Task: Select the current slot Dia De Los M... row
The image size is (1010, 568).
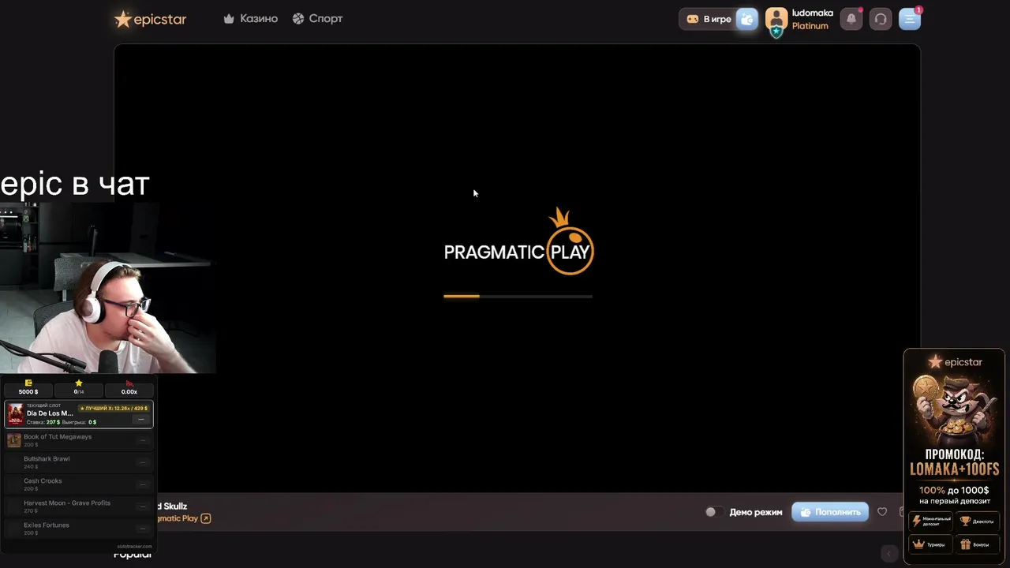Action: (79, 414)
